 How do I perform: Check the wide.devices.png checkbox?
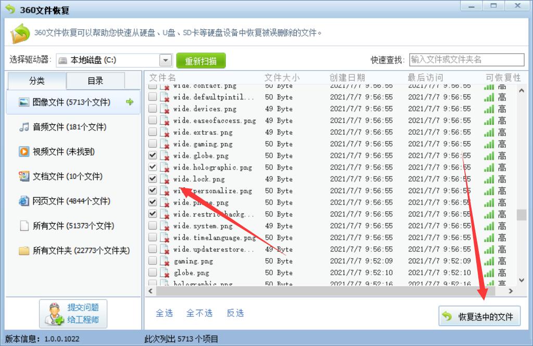click(x=153, y=108)
